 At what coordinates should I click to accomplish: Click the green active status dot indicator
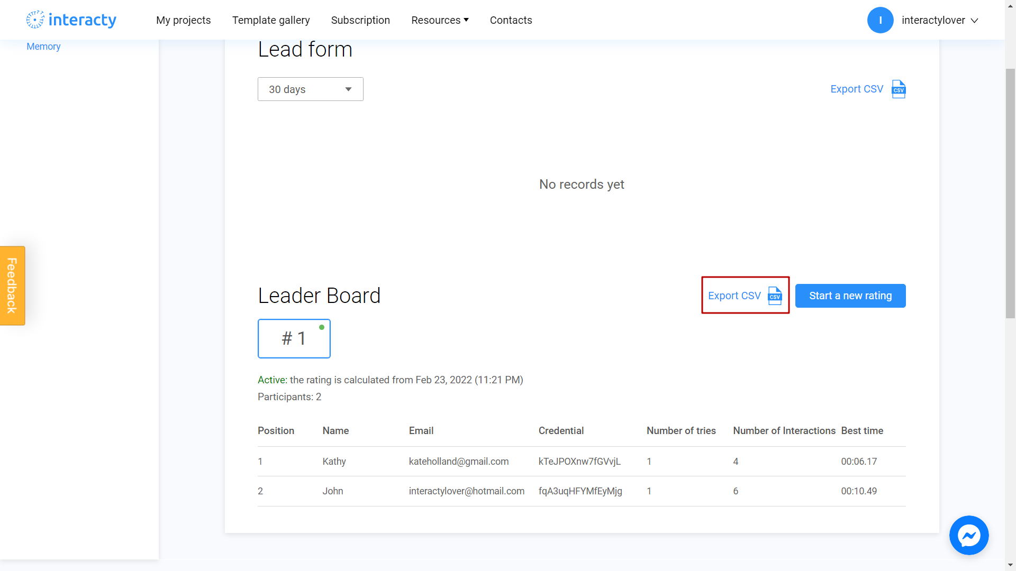pyautogui.click(x=322, y=327)
